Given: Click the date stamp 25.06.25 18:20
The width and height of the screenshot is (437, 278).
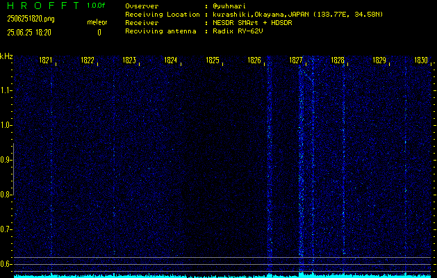Looking at the screenshot, I should [29, 33].
